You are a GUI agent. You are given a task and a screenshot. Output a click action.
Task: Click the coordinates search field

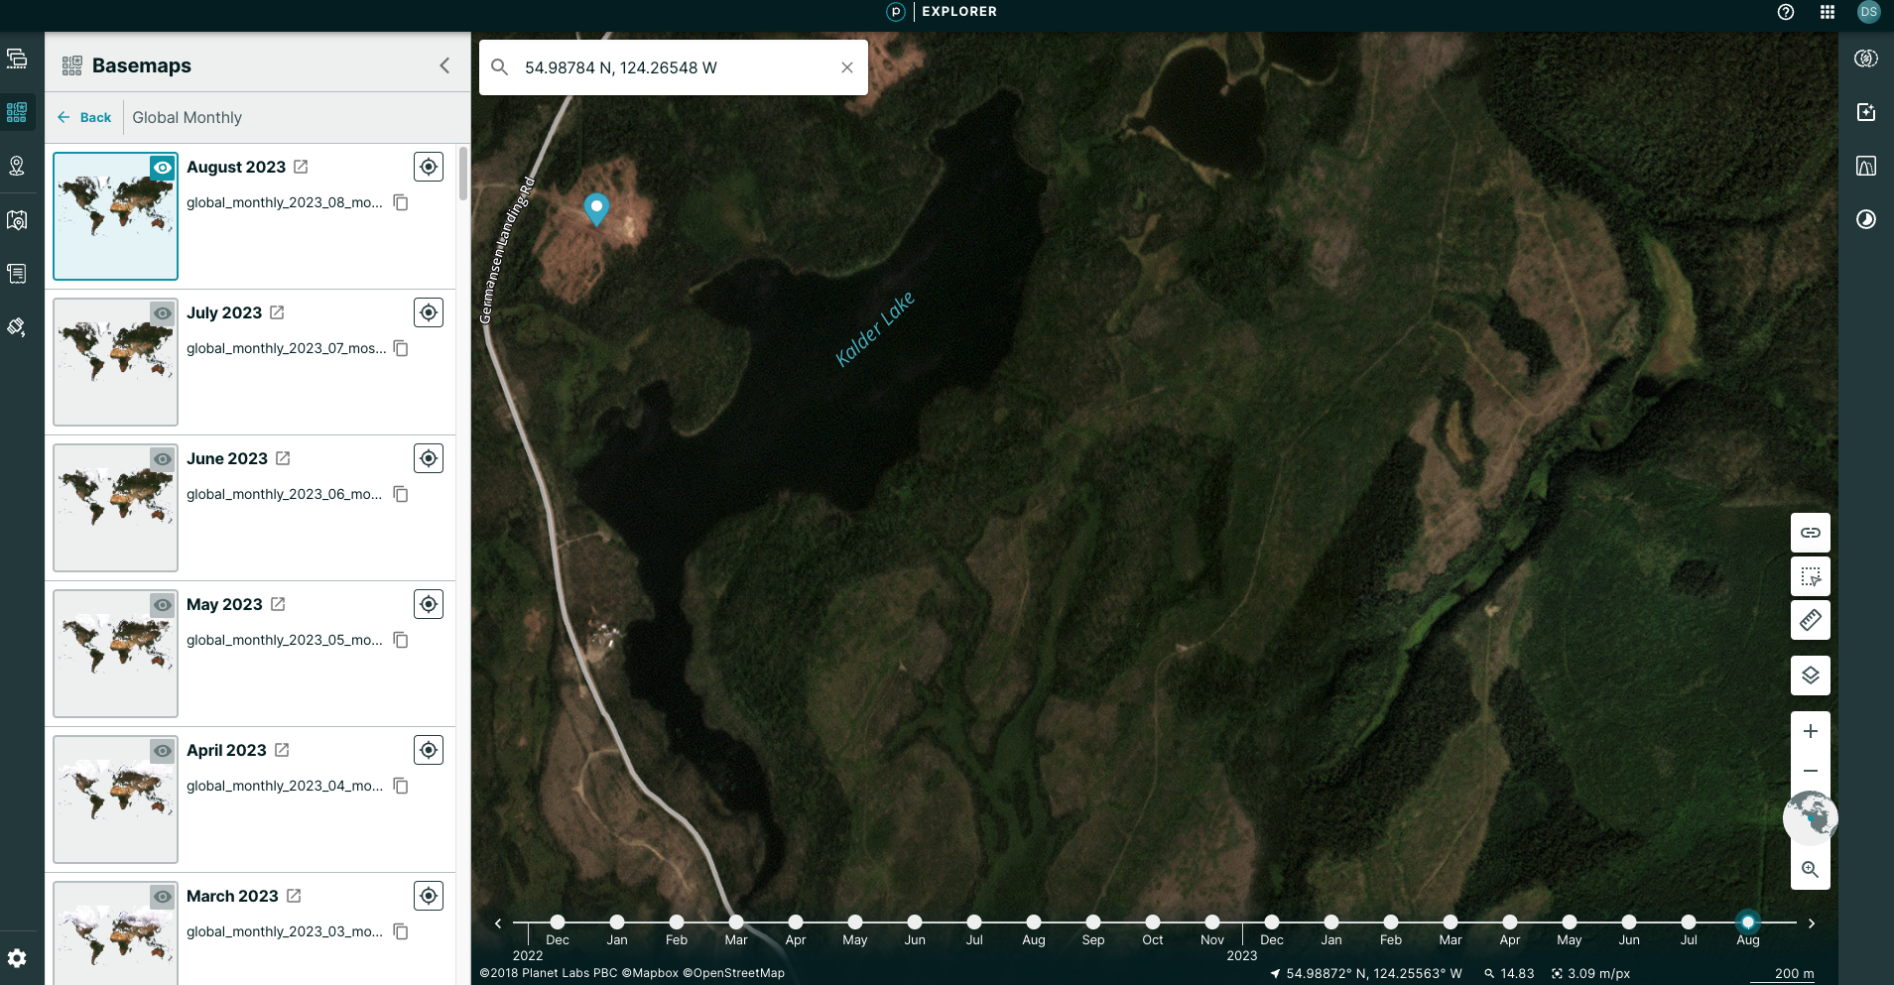point(675,67)
